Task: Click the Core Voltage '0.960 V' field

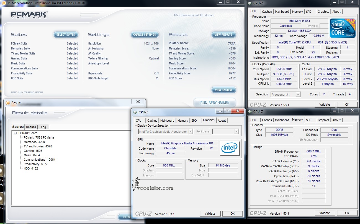Action: tap(318, 36)
